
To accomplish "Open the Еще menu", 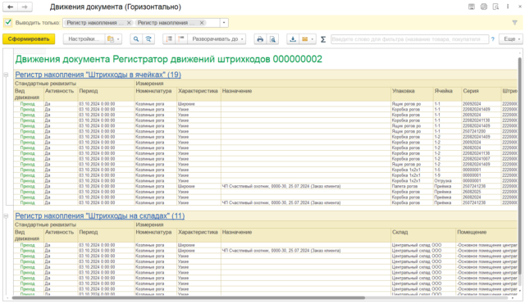I will [x=510, y=39].
